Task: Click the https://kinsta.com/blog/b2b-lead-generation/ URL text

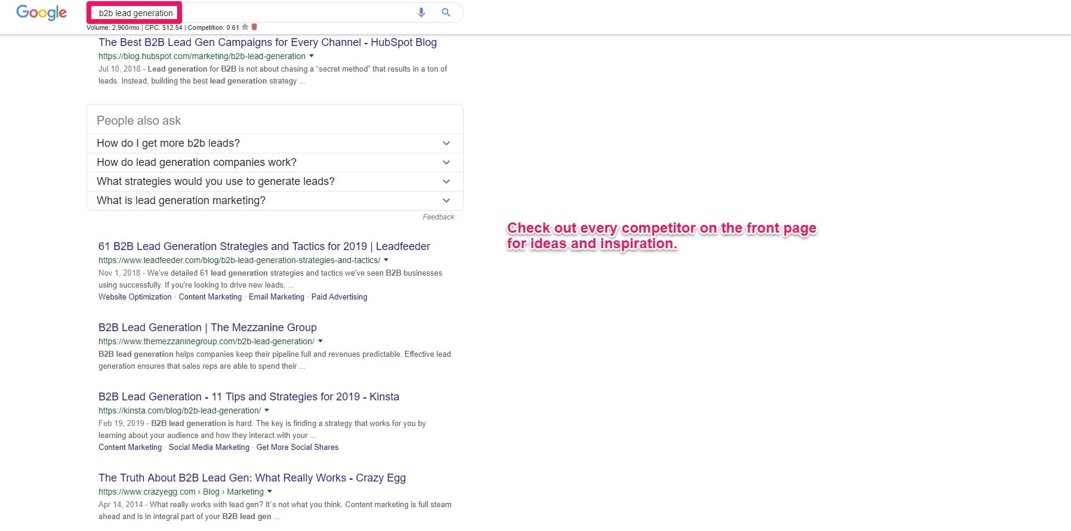Action: 180,410
